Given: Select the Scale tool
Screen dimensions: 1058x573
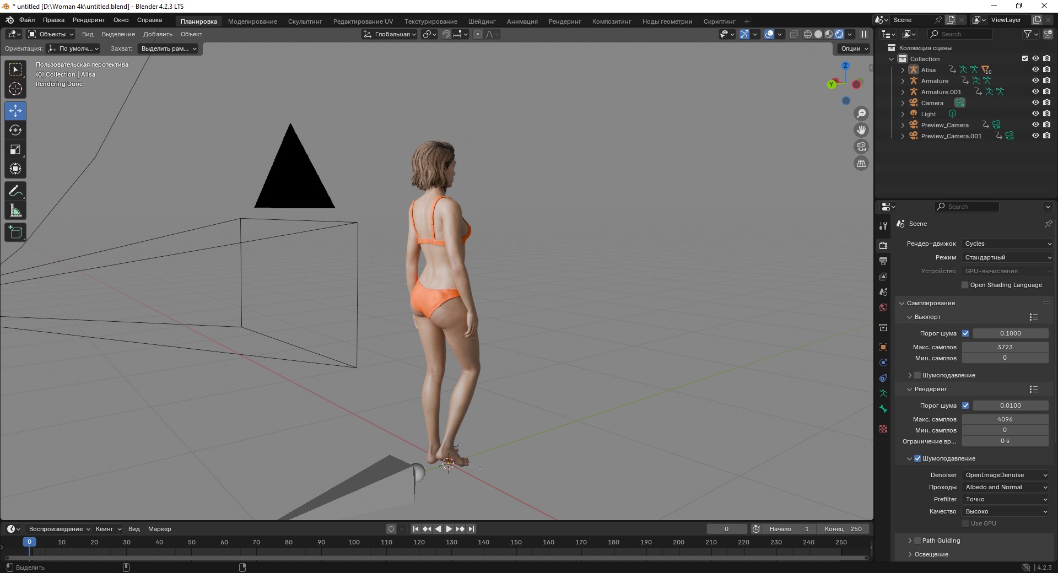Looking at the screenshot, I should coord(15,149).
